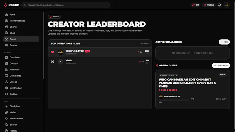Screen dimensions: 235x132
Task: Click the Wallet token icon
Action: point(6,112)
